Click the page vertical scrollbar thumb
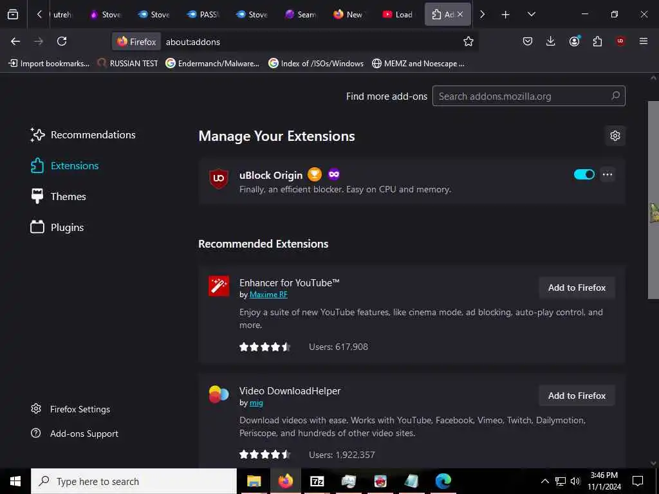The height and width of the screenshot is (494, 659). (653, 200)
